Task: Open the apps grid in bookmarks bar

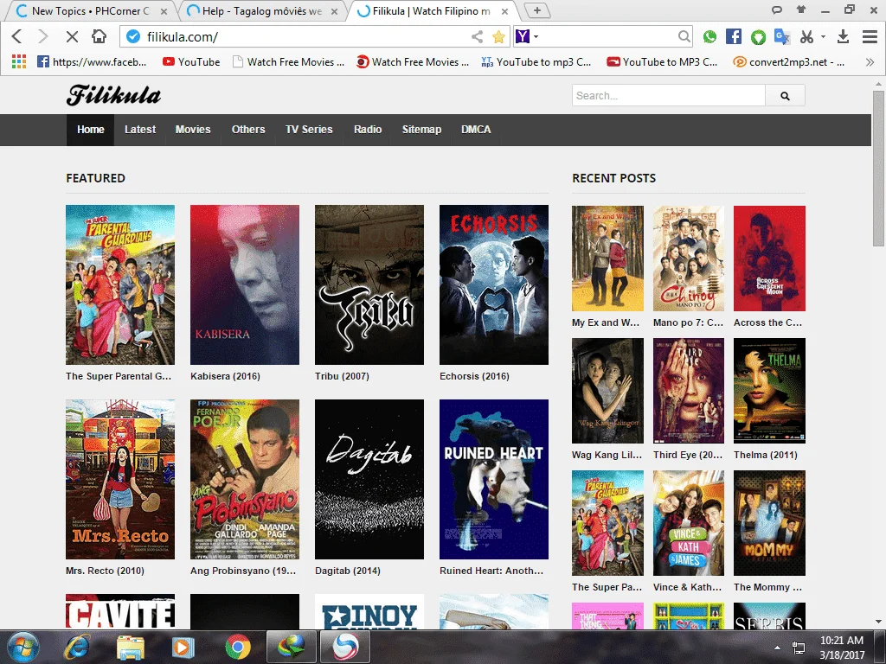Action: pyautogui.click(x=19, y=61)
